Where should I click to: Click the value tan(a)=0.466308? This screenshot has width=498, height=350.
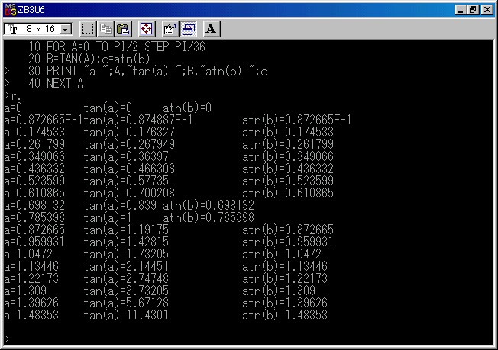(129, 169)
